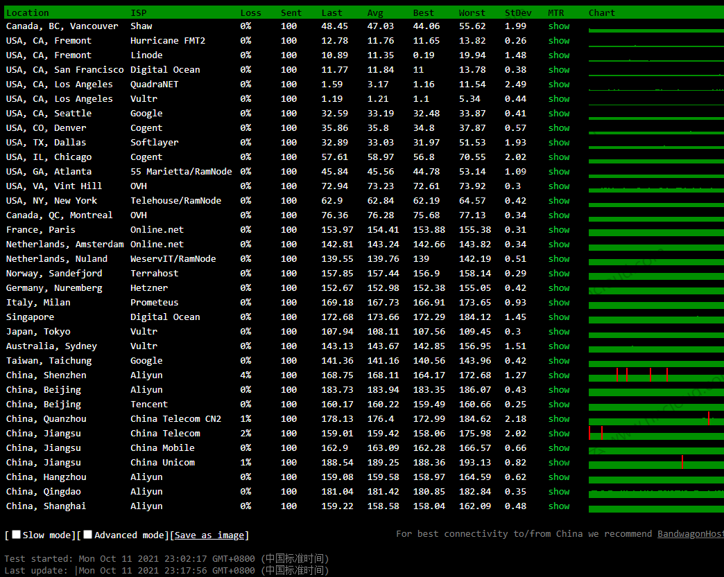This screenshot has height=577, width=724.
Task: Show MTR for Singapore Digital Ocean
Action: coord(559,317)
